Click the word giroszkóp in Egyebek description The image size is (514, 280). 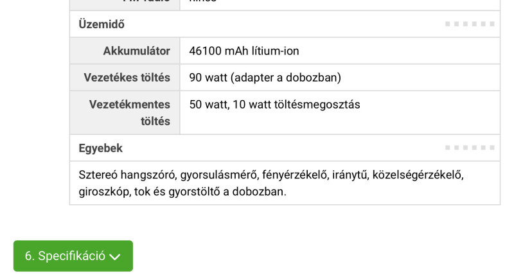pyautogui.click(x=103, y=191)
